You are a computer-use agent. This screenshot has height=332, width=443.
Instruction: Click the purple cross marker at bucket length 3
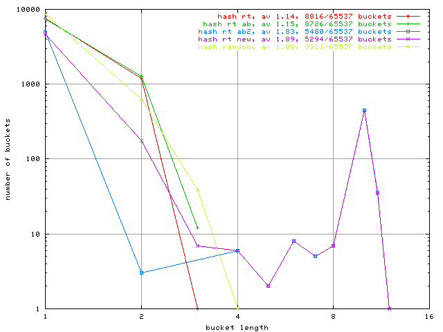tap(198, 246)
